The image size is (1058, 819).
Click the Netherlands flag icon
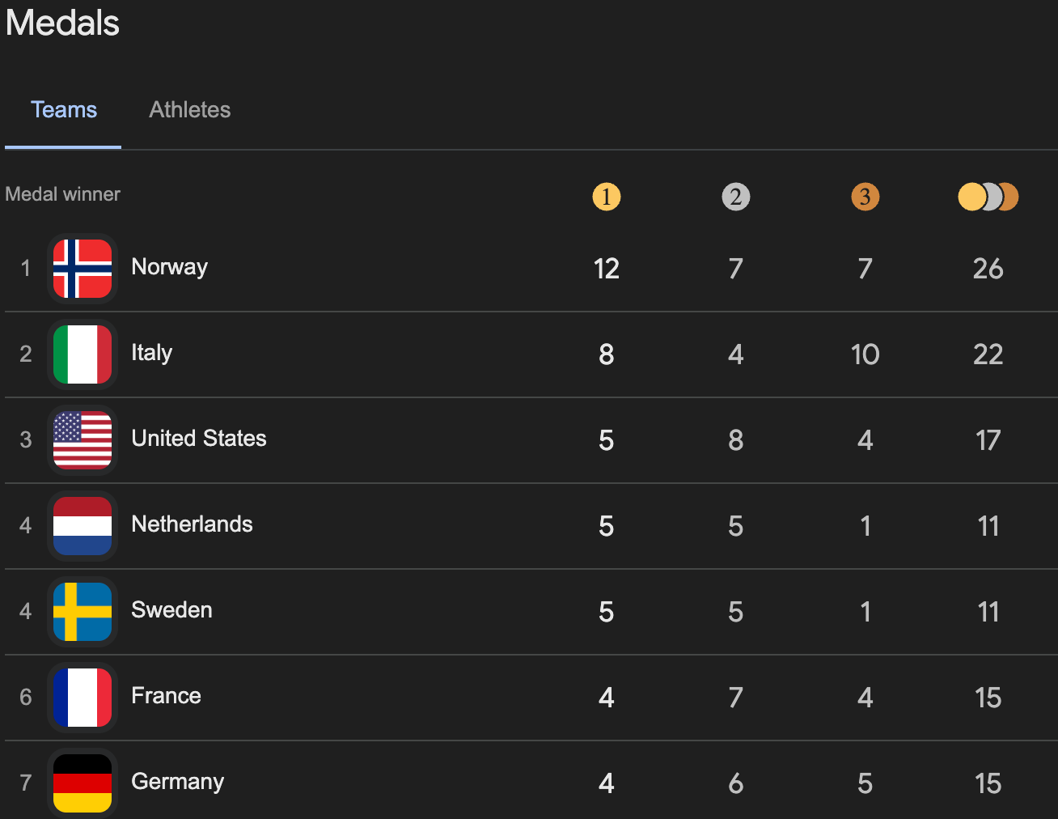tap(83, 526)
